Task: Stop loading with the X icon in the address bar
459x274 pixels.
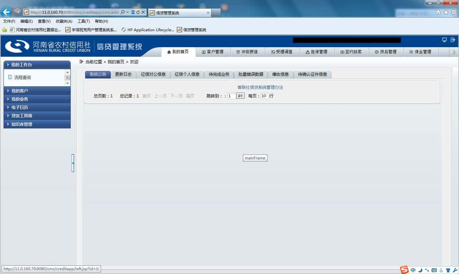Action: [x=143, y=12]
